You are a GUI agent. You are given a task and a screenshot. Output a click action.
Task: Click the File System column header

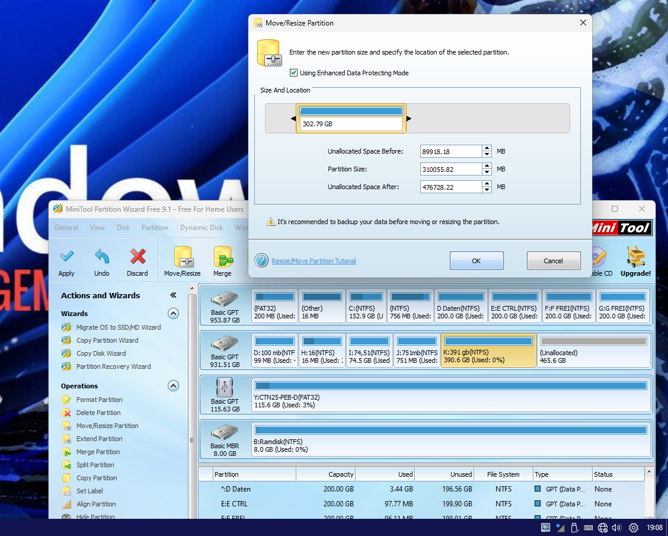pyautogui.click(x=503, y=474)
